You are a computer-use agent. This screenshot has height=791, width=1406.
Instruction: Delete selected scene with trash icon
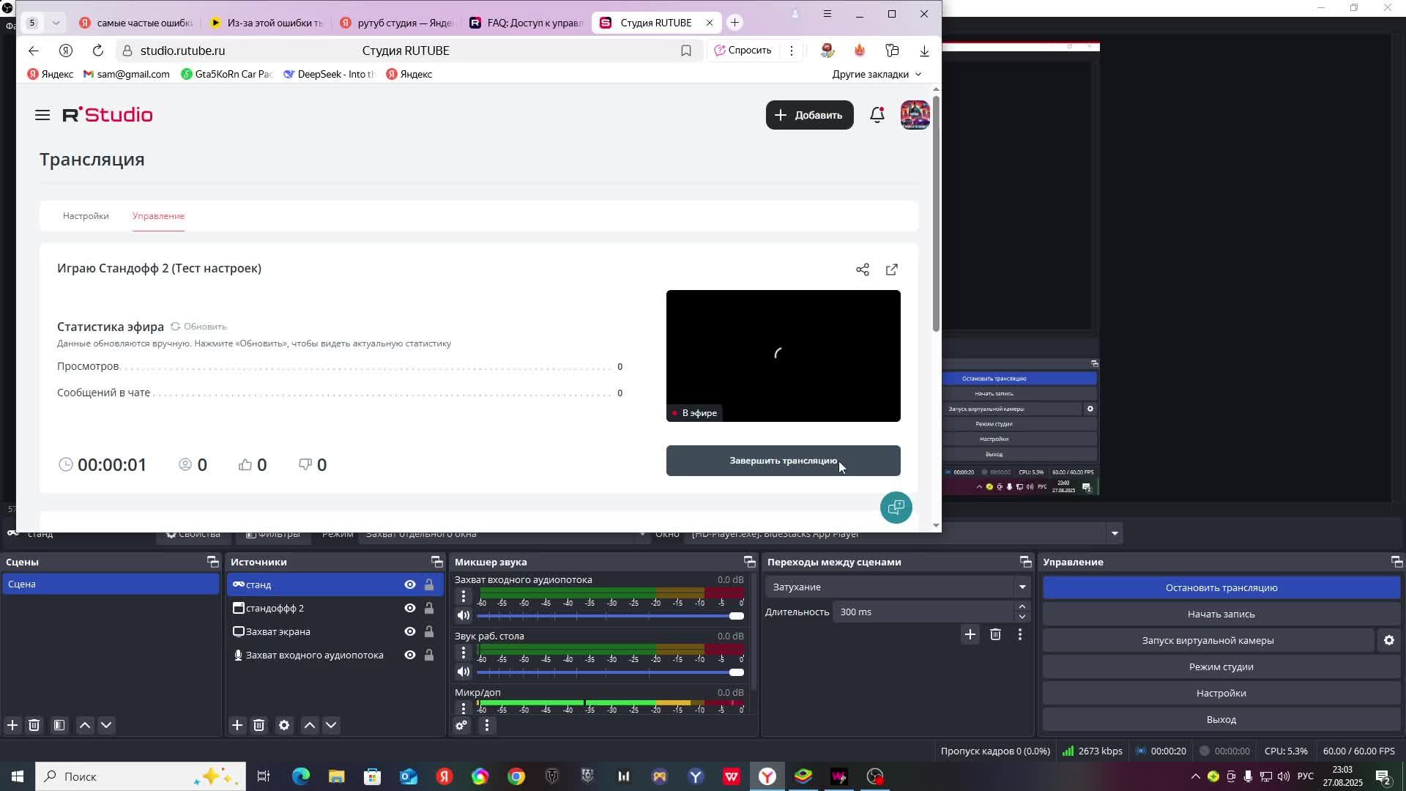(34, 726)
